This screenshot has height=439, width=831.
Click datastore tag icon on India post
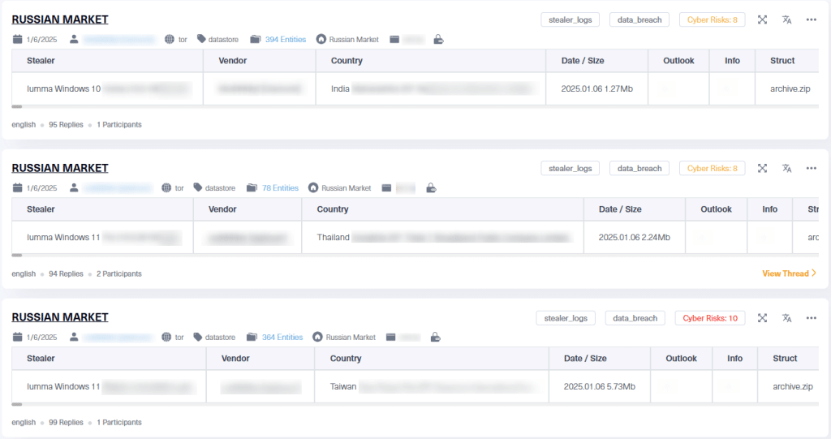pyautogui.click(x=201, y=39)
